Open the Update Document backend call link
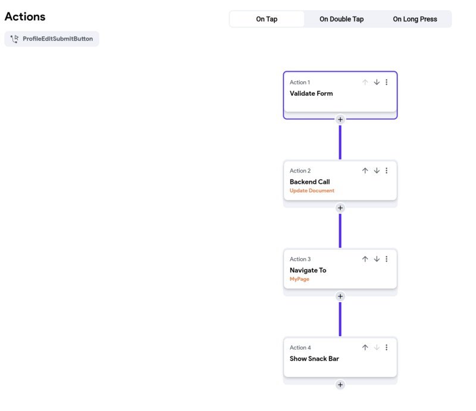Viewport: 476px width, 411px height. pyautogui.click(x=312, y=190)
